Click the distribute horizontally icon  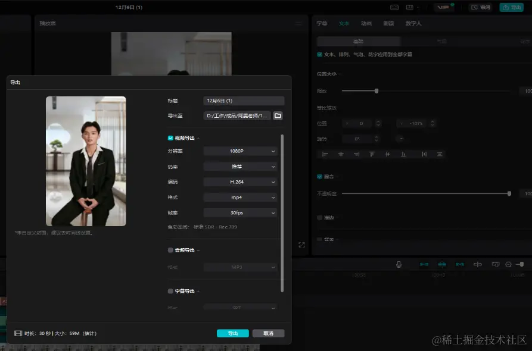coord(424,154)
